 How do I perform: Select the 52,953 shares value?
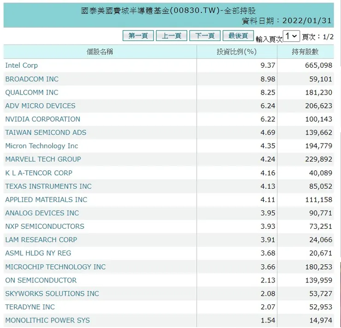pos(321,307)
